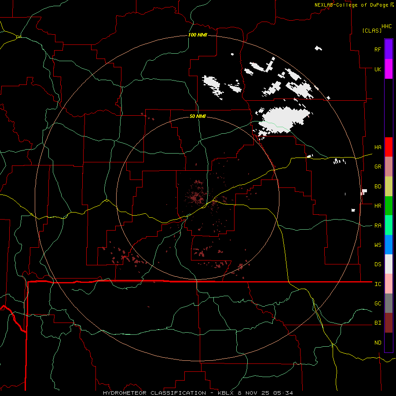This screenshot has height=396, width=396.
Task: Click the "100 NMI" range ring label
Action: pyautogui.click(x=198, y=35)
